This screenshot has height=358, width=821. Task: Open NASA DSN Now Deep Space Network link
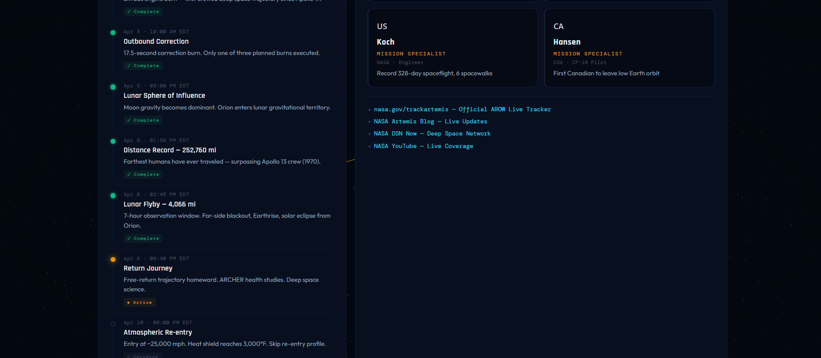tap(432, 134)
